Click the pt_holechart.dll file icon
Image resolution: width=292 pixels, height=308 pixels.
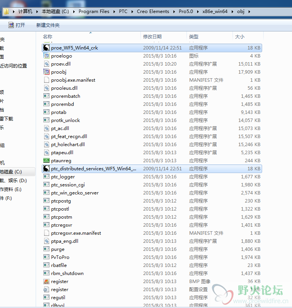46,144
